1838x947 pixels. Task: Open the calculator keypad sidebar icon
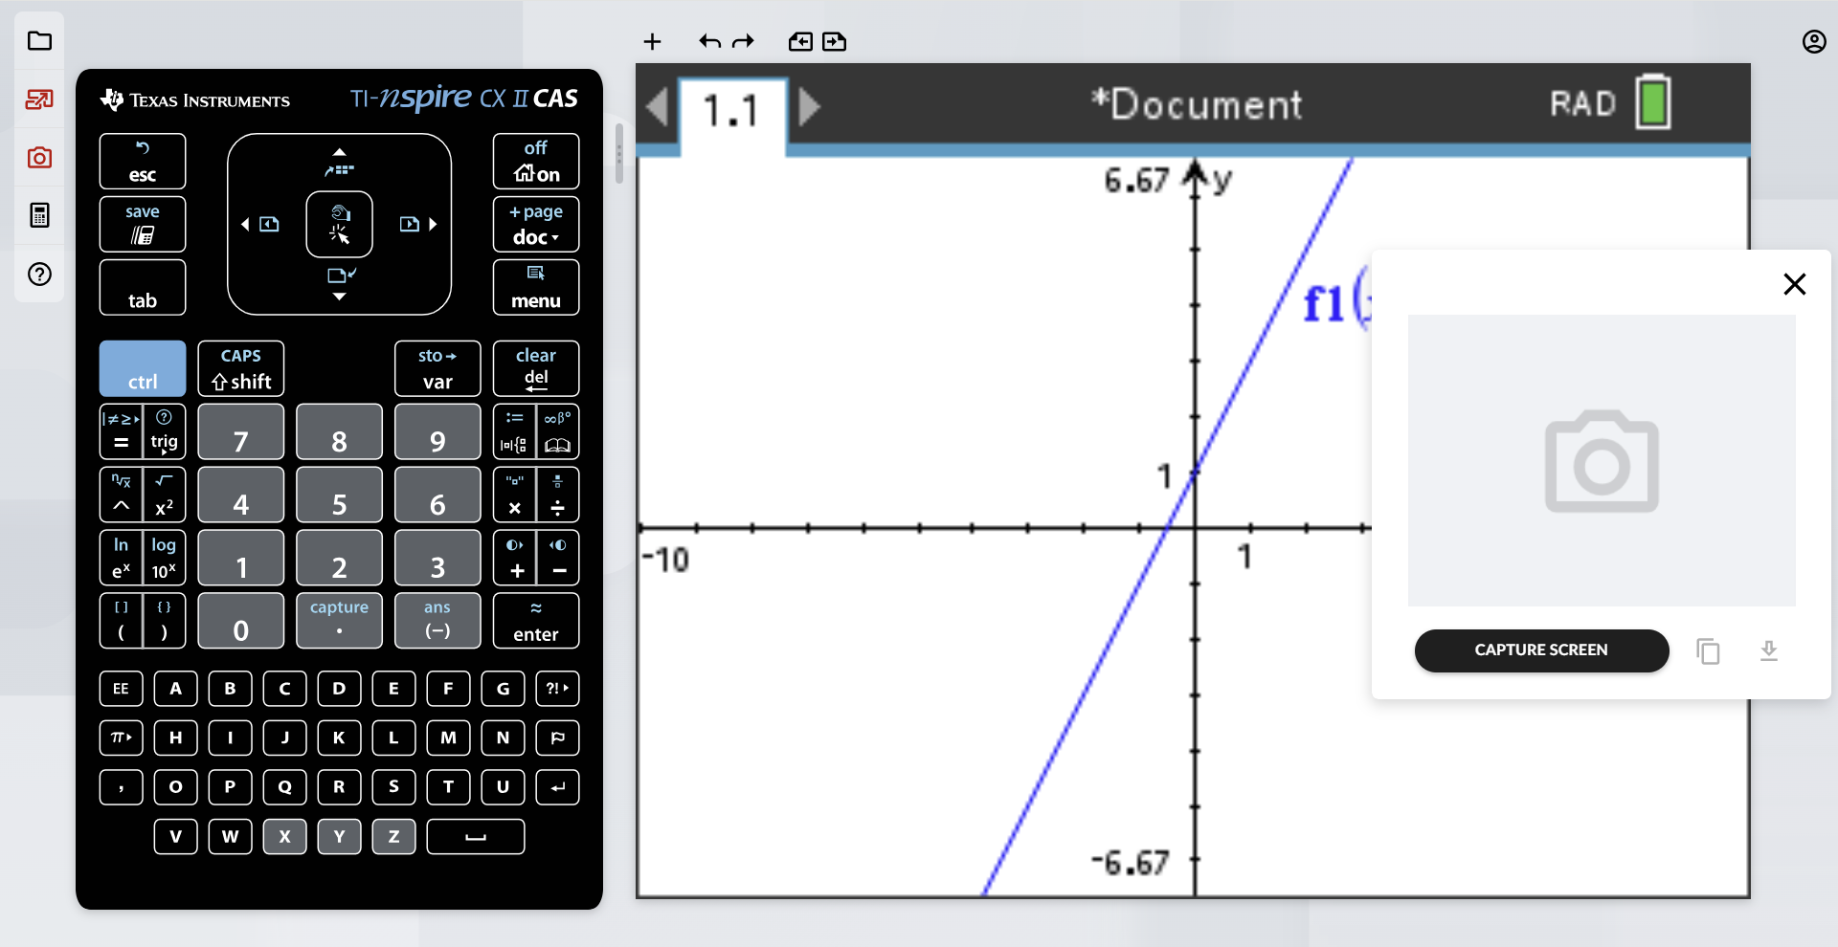[39, 215]
